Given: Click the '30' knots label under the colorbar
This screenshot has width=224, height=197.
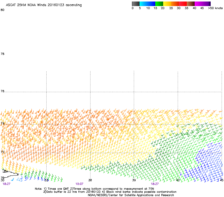Looking at the screenshot, I should [179, 8].
